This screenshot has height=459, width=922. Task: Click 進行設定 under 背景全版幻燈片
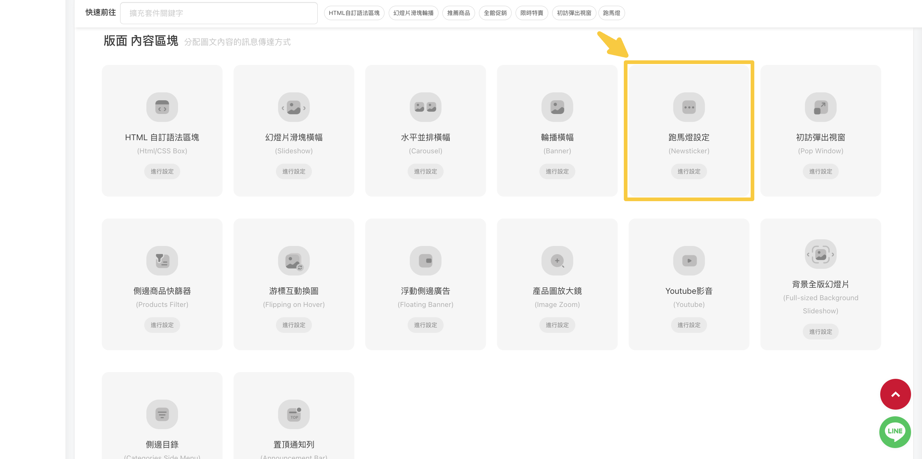pyautogui.click(x=821, y=332)
